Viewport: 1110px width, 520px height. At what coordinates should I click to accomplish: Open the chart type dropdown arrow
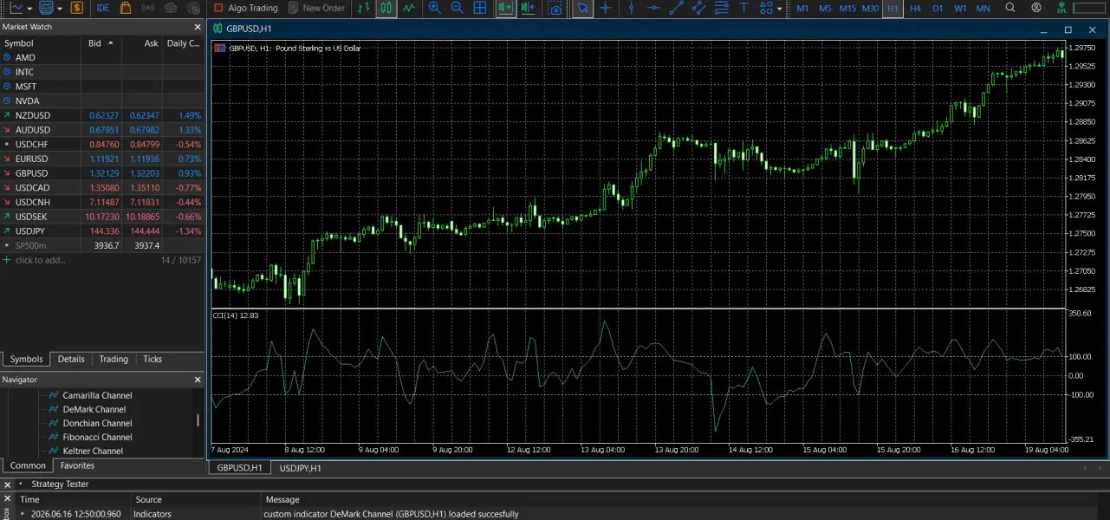[x=30, y=8]
